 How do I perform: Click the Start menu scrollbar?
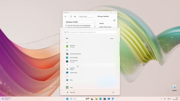119,49
